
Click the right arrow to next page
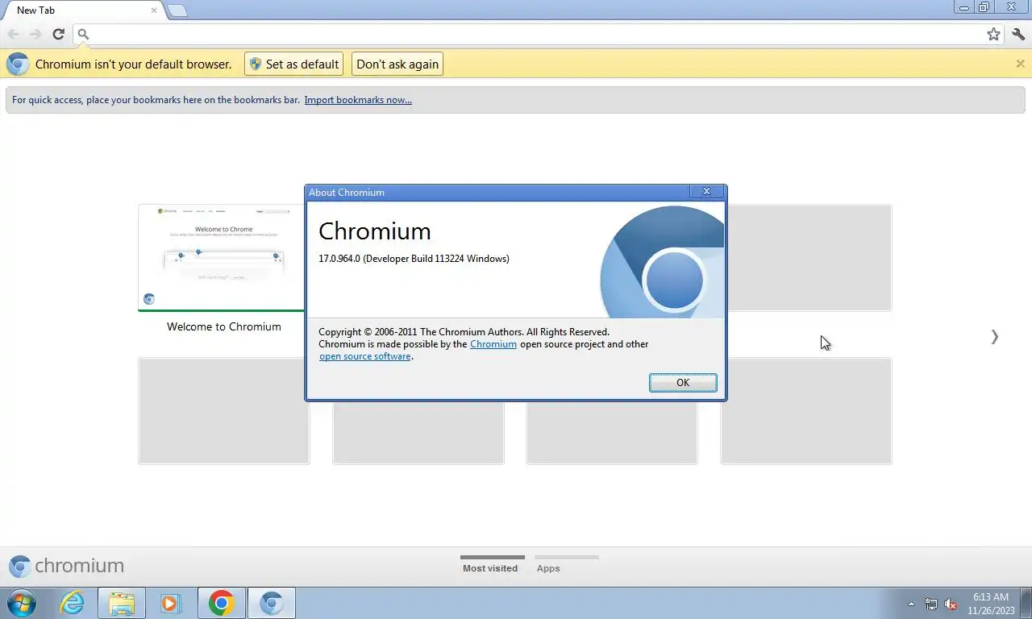pos(994,337)
